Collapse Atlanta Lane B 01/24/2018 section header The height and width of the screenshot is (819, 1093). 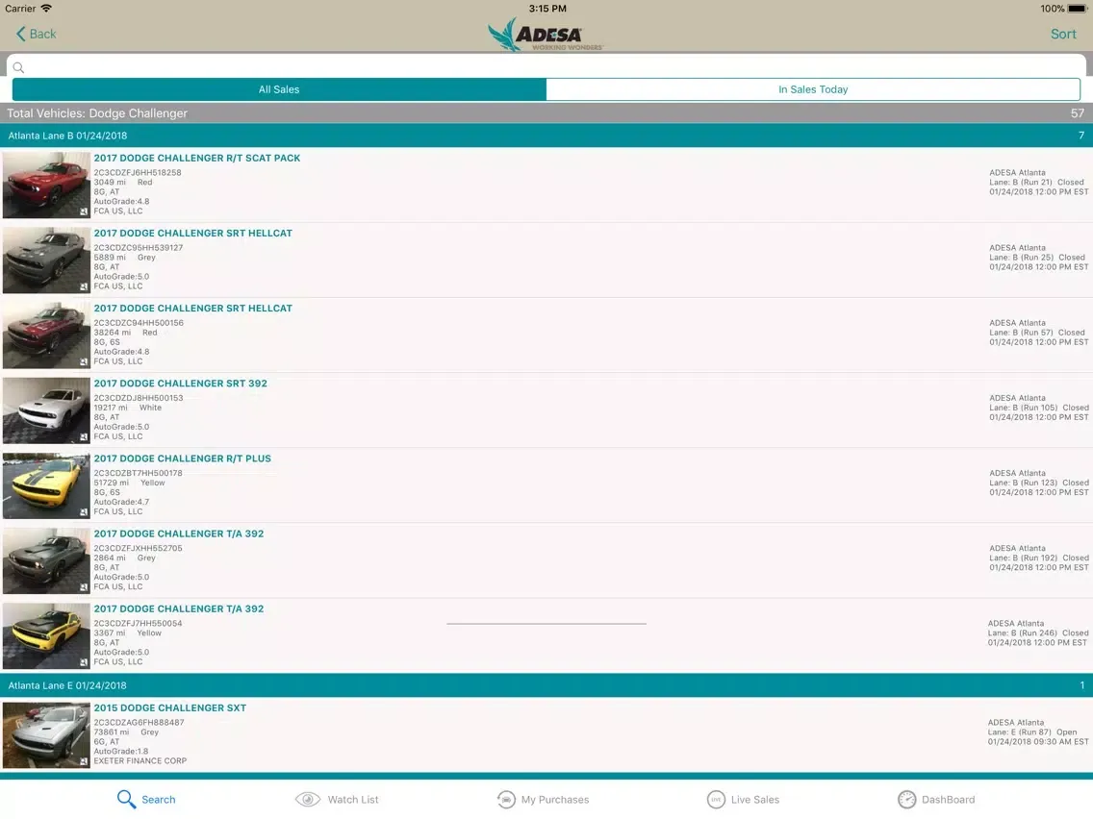(x=546, y=136)
